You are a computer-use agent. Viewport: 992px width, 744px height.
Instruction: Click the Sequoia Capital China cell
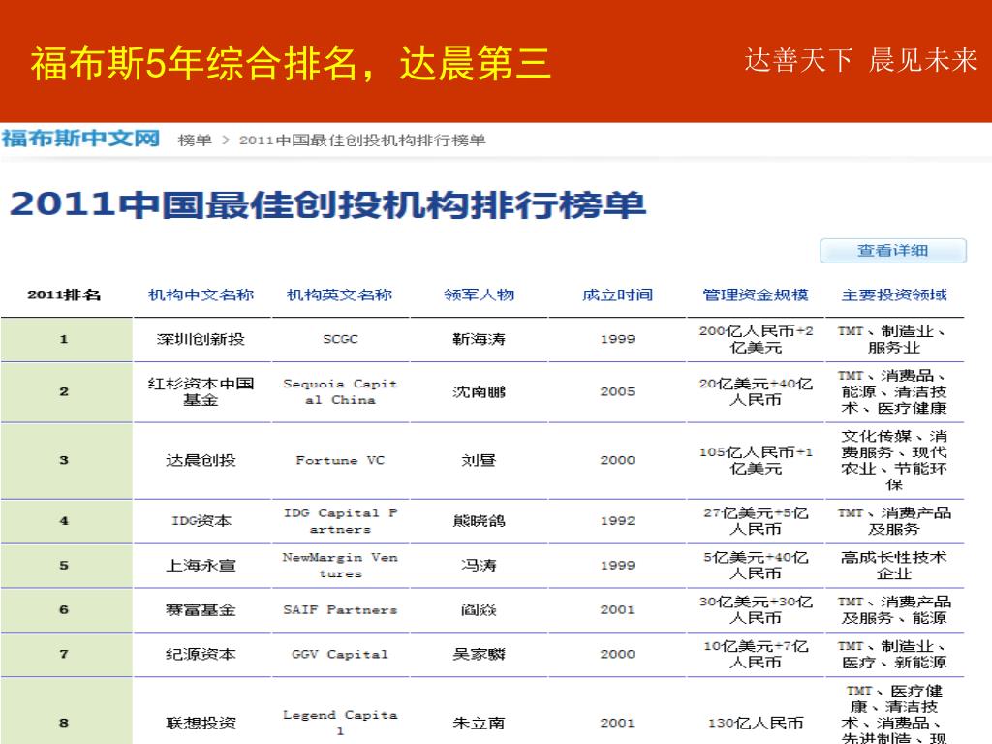point(340,391)
